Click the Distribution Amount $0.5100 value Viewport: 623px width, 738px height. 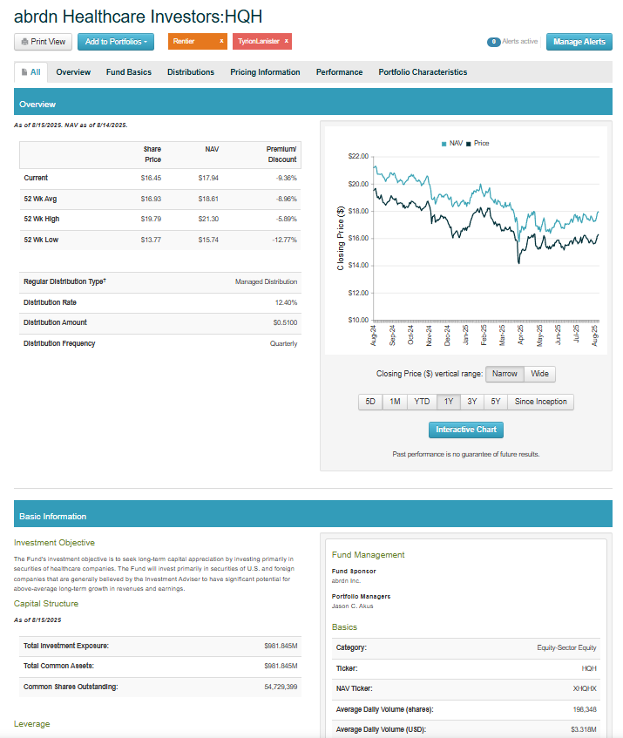click(285, 323)
